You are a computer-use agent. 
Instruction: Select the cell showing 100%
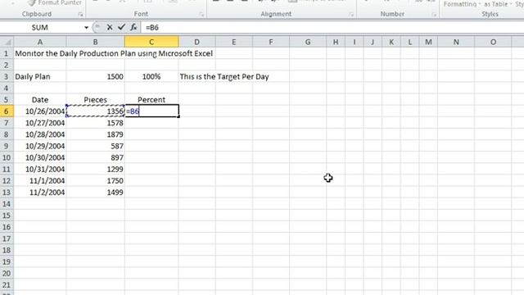[x=151, y=76]
